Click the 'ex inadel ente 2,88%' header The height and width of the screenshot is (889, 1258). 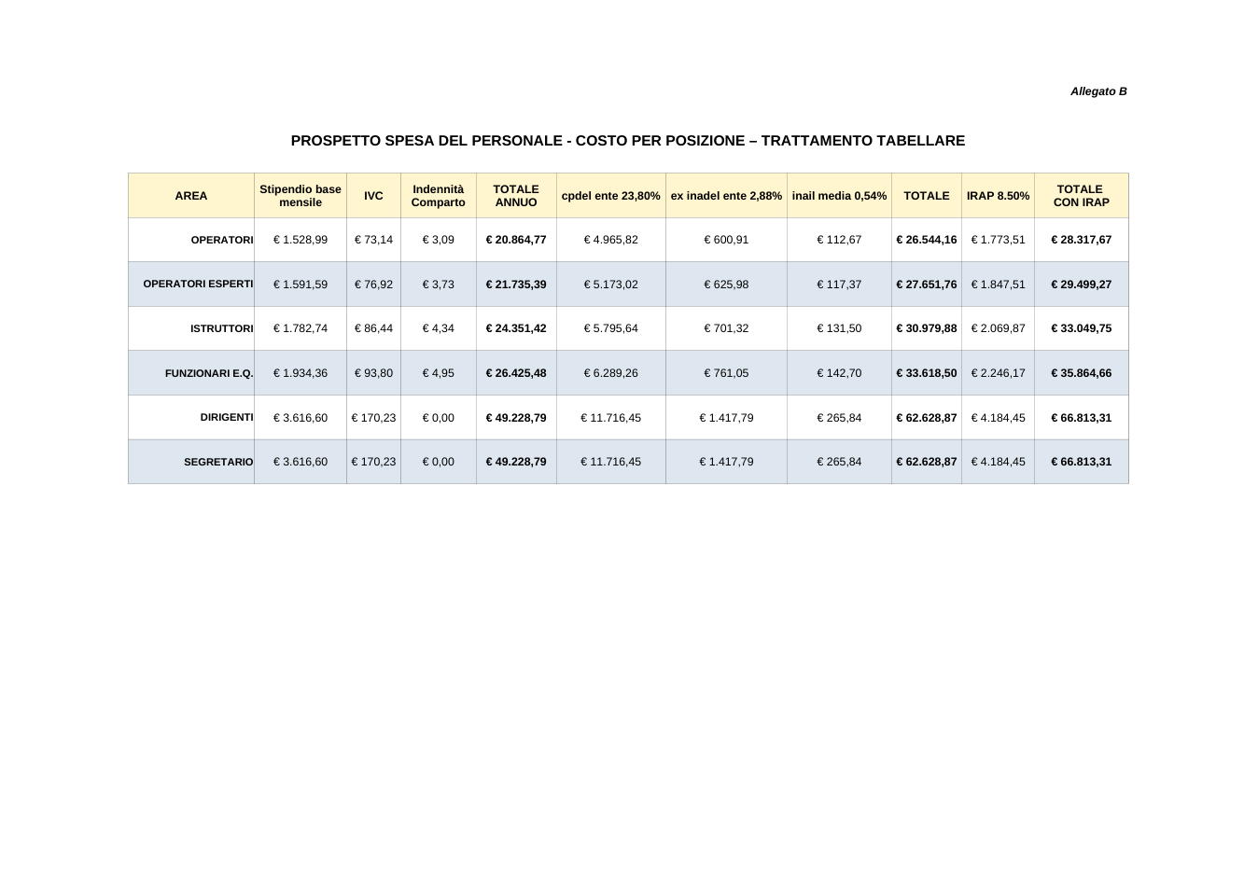(x=726, y=196)
